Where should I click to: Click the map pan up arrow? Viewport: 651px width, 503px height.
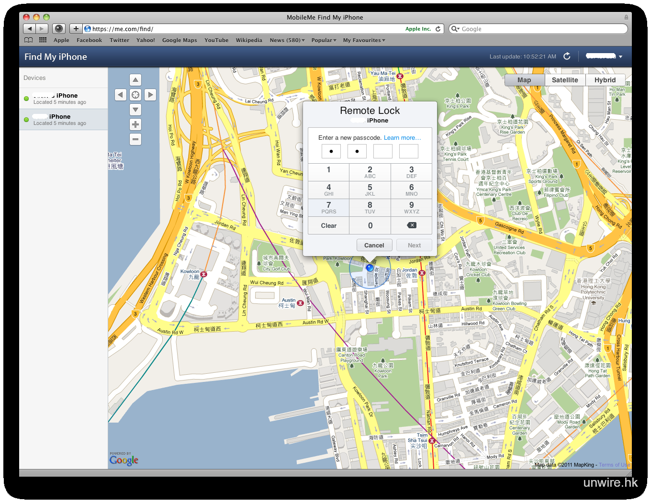[135, 80]
